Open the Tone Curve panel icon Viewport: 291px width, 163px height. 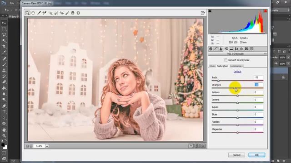pyautogui.click(x=216, y=49)
